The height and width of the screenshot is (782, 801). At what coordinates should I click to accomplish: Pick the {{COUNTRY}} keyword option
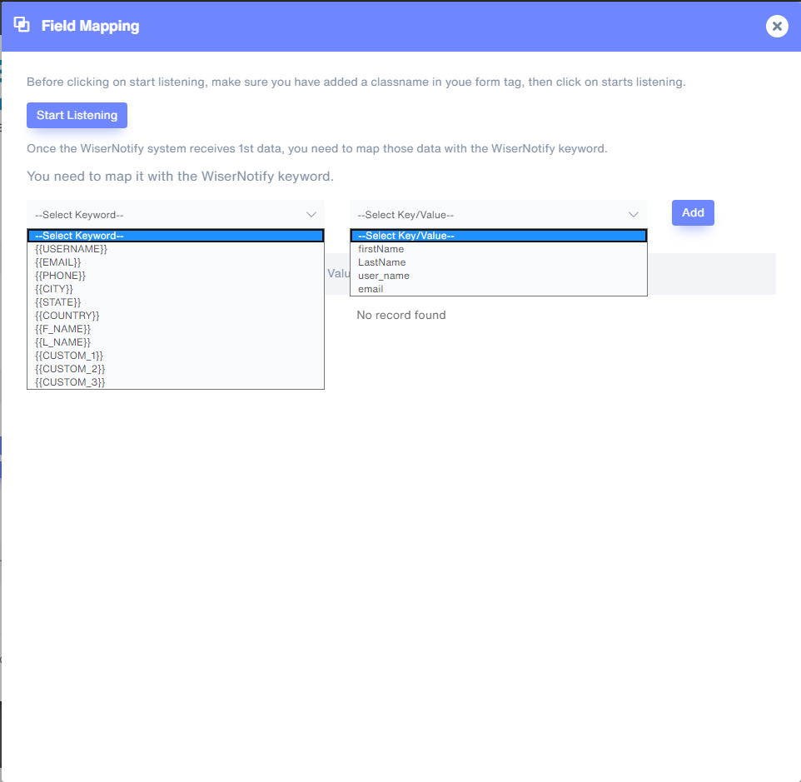(67, 316)
